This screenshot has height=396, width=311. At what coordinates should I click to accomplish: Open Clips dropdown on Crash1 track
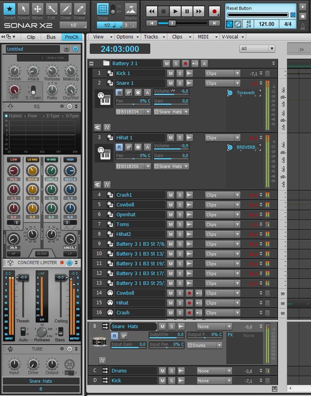(x=222, y=195)
